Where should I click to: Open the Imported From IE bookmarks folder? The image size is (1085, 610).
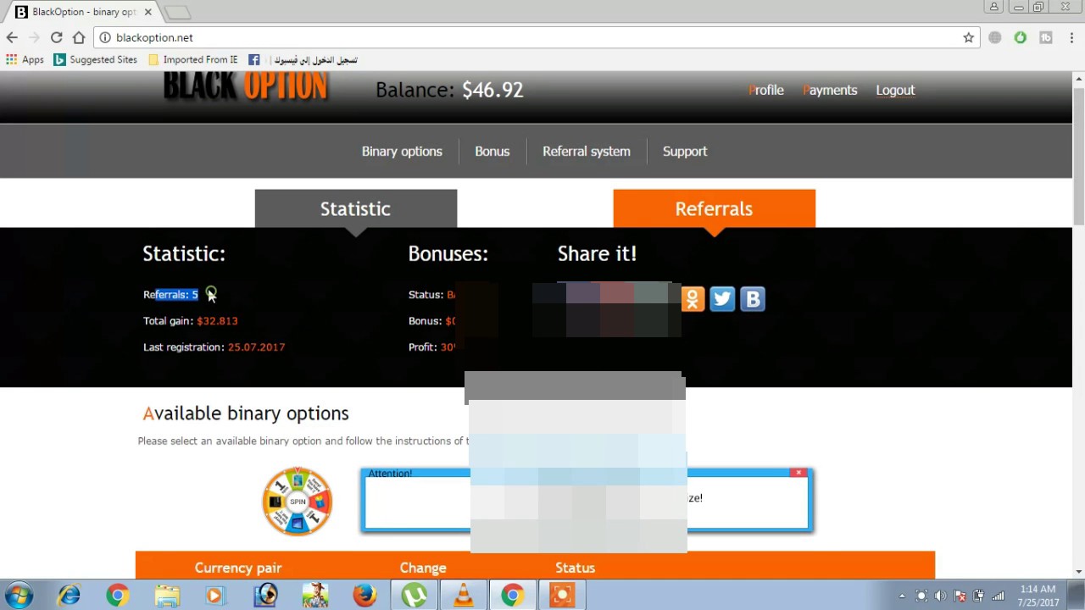[192, 59]
